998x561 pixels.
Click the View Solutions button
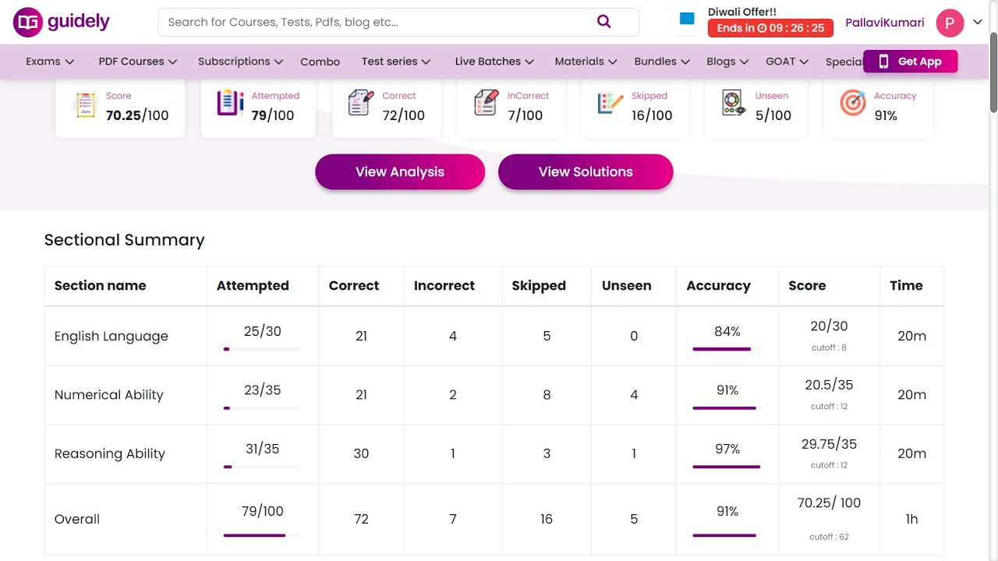(x=586, y=172)
